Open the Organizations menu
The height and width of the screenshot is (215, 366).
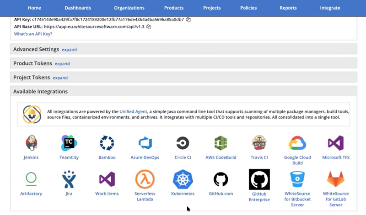click(x=129, y=8)
